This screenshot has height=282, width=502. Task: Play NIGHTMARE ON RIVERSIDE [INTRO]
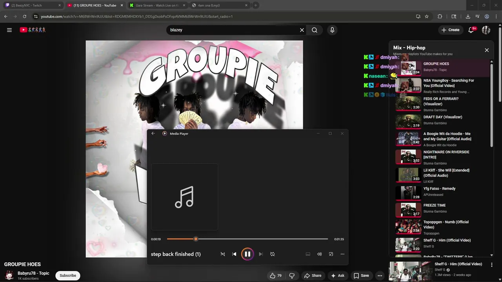point(442,157)
